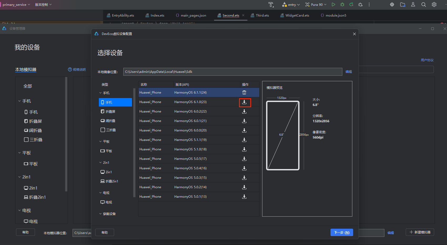Close the DevEco virtual device config dialog
The height and width of the screenshot is (245, 447).
(x=354, y=34)
